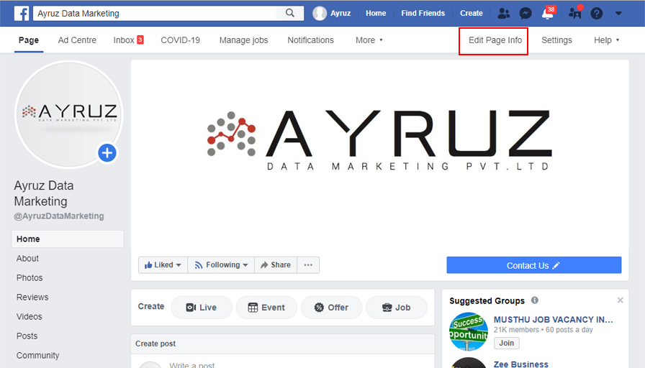Click the Facebook logo icon

[x=22, y=13]
